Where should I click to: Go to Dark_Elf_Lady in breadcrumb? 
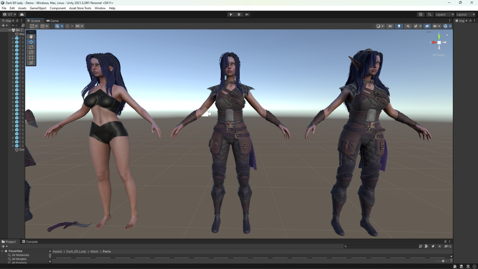pyautogui.click(x=76, y=251)
